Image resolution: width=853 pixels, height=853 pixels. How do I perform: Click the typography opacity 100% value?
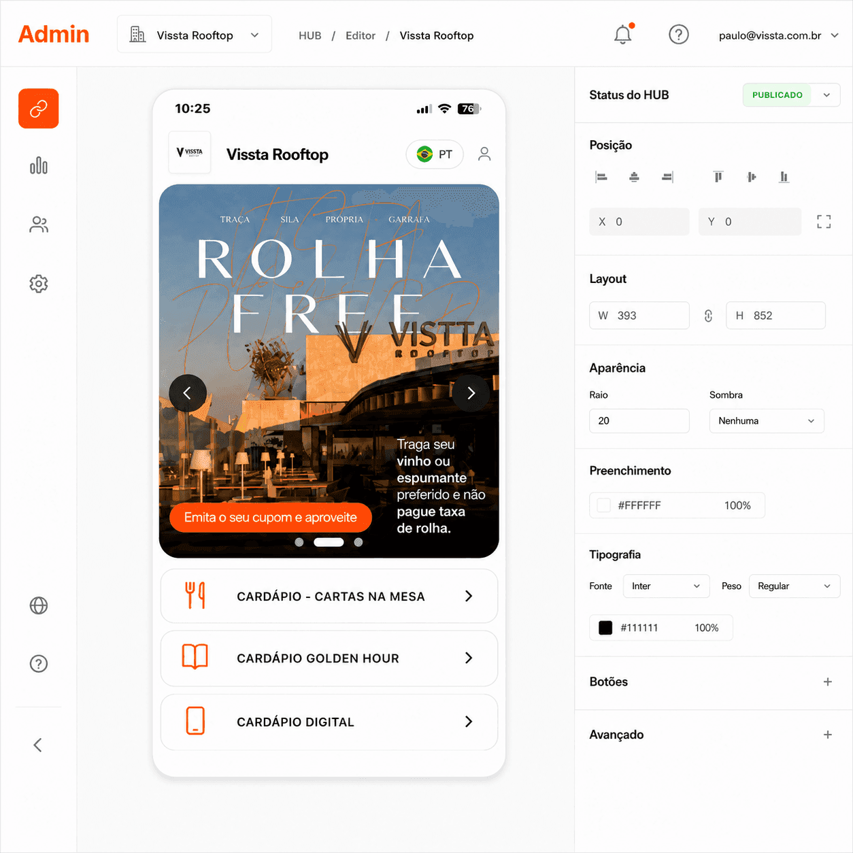tap(707, 628)
